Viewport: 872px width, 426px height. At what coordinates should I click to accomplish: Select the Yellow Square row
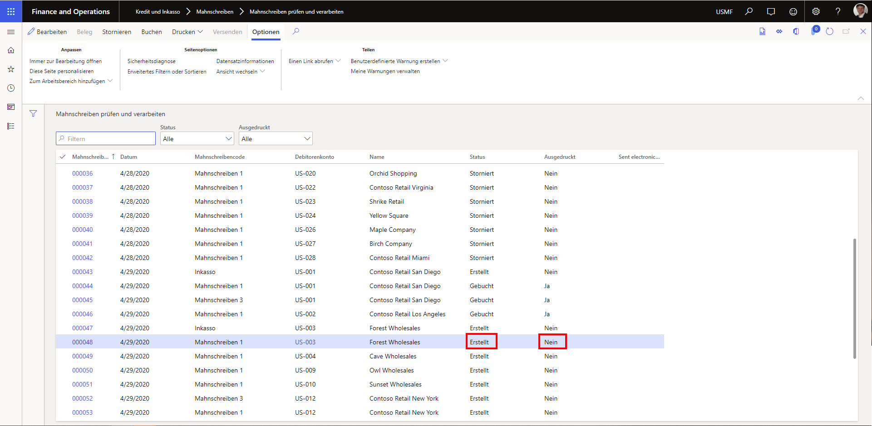[x=360, y=215]
